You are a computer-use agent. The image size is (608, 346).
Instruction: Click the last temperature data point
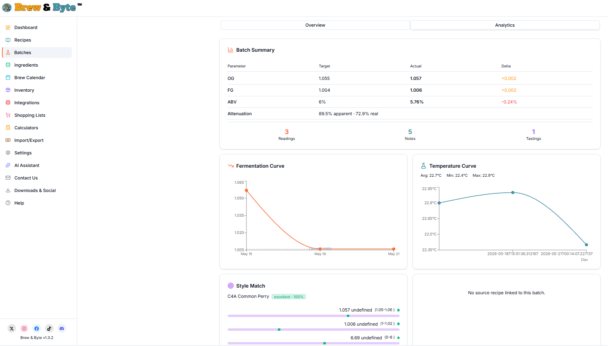[586, 245]
